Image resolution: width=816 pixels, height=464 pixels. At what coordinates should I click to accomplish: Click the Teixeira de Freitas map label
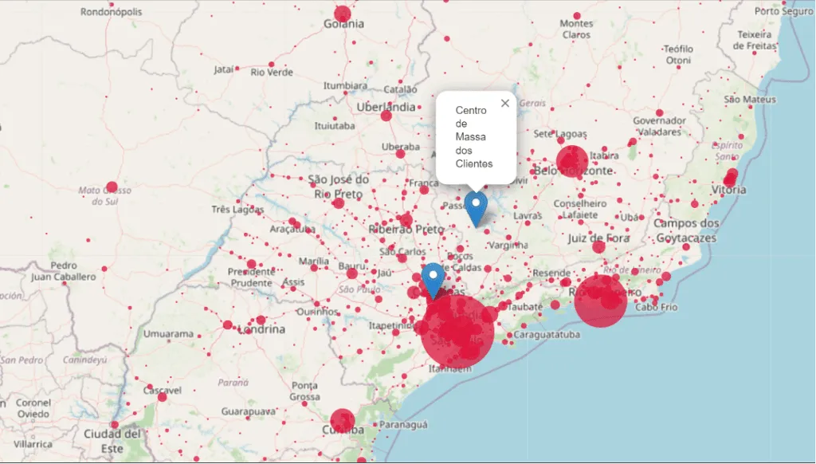click(x=755, y=40)
